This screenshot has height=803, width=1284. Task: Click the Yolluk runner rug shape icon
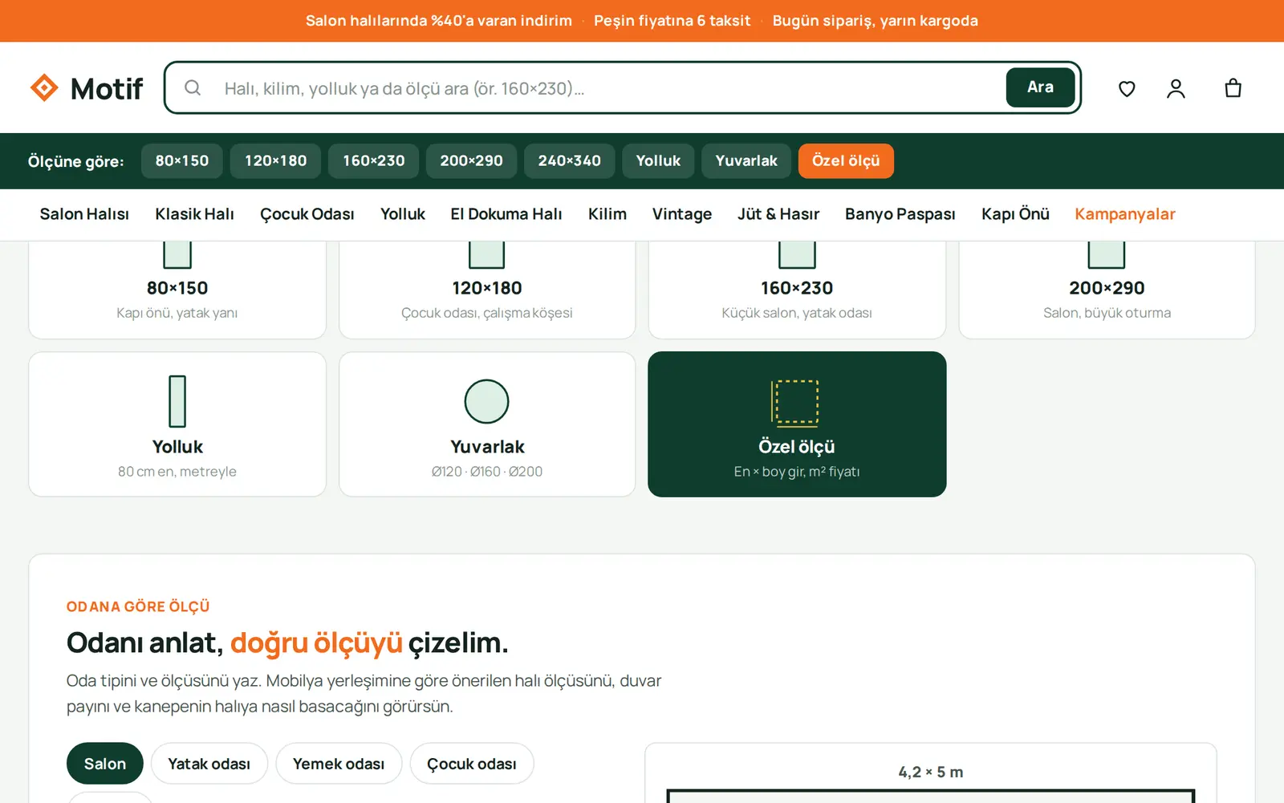coord(177,401)
